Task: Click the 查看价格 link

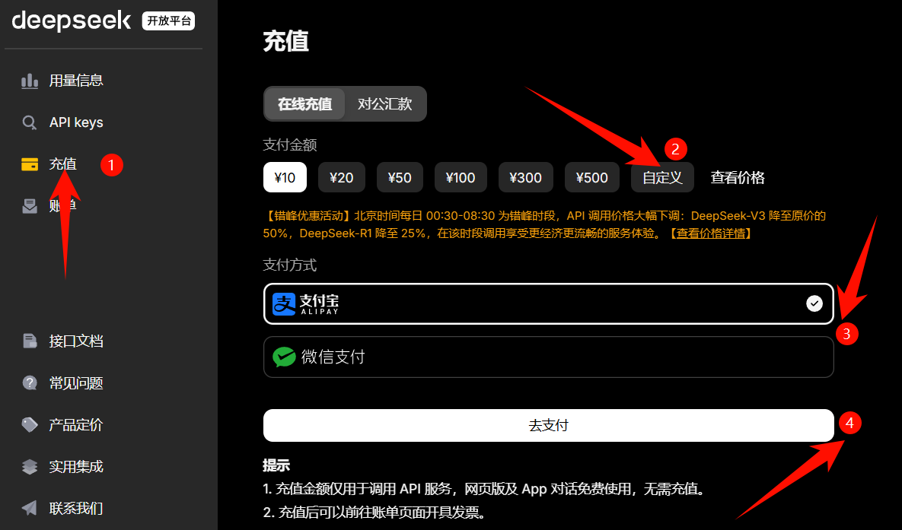Action: pos(738,178)
